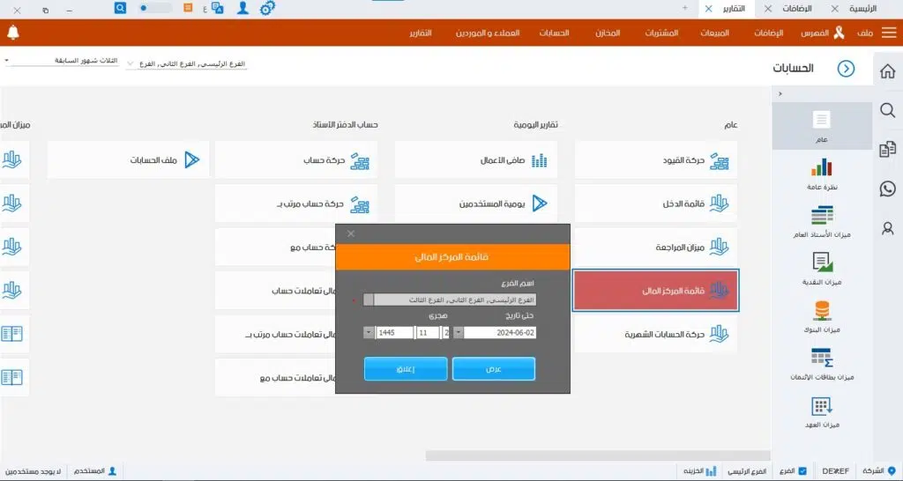Open the يومية المستخدمين report
The height and width of the screenshot is (481, 903).
click(x=476, y=203)
